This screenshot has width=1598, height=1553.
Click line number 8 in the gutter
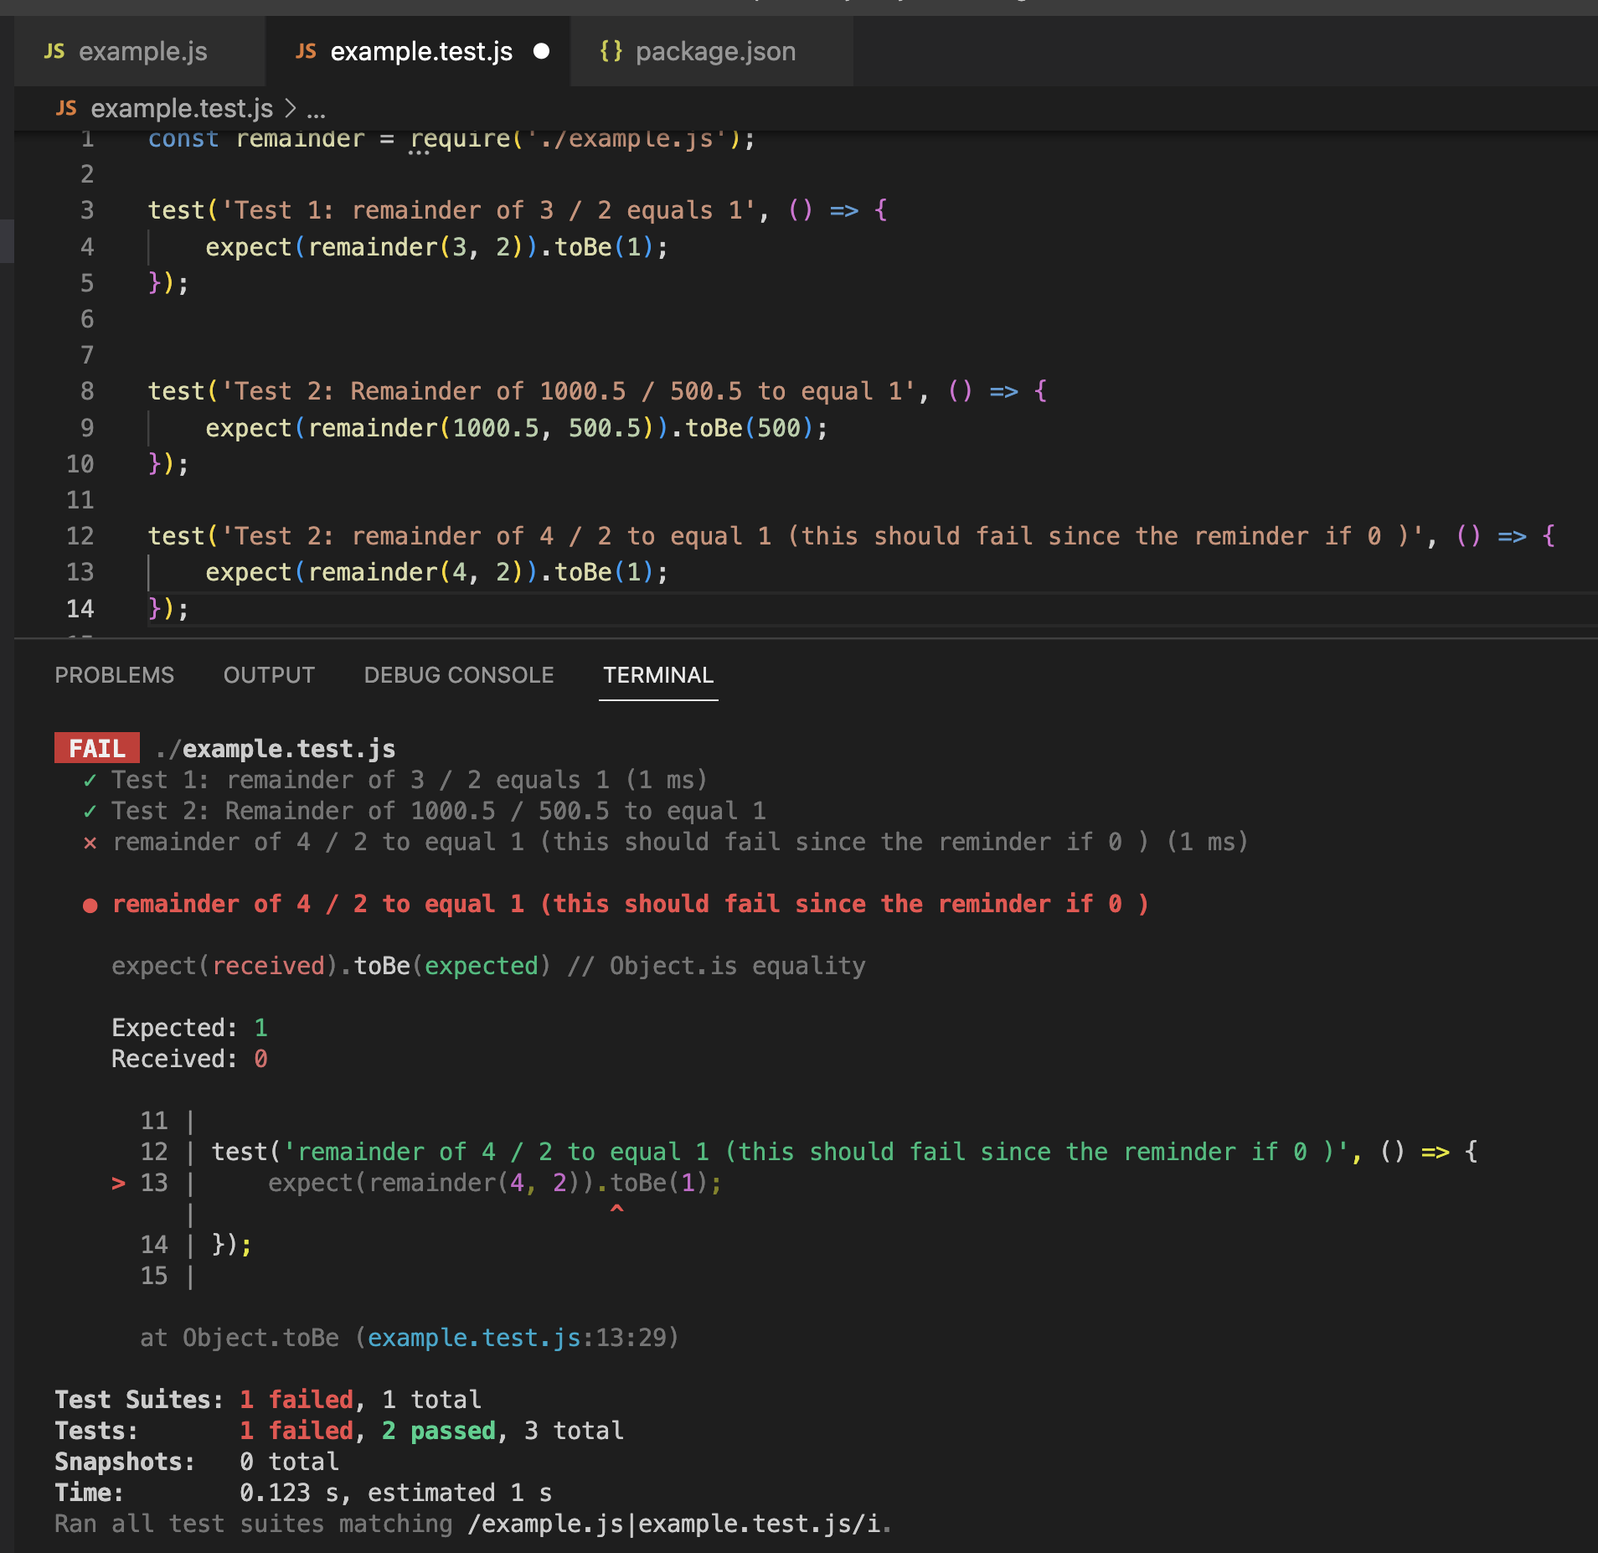click(x=87, y=391)
